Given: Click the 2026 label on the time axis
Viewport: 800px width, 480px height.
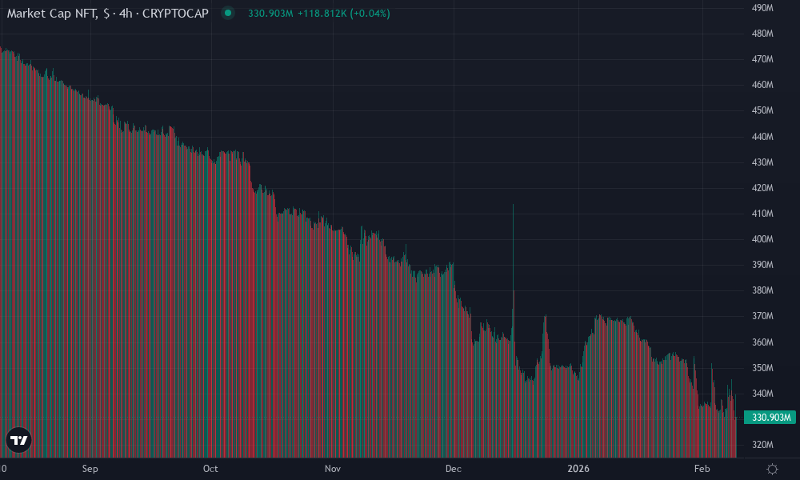Looking at the screenshot, I should coord(578,469).
